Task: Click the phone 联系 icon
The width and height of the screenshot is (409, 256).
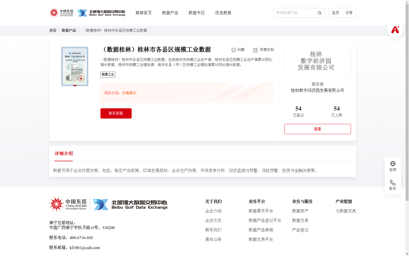Action: tap(393, 183)
